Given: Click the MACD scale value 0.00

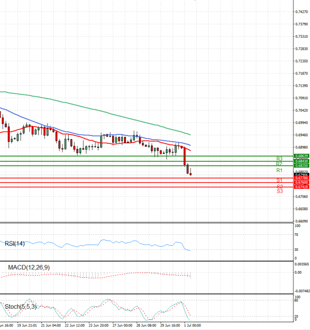Looking at the screenshot, I should click(x=298, y=273).
